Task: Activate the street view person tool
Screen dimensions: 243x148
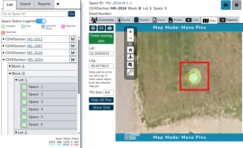Action: [130, 57]
